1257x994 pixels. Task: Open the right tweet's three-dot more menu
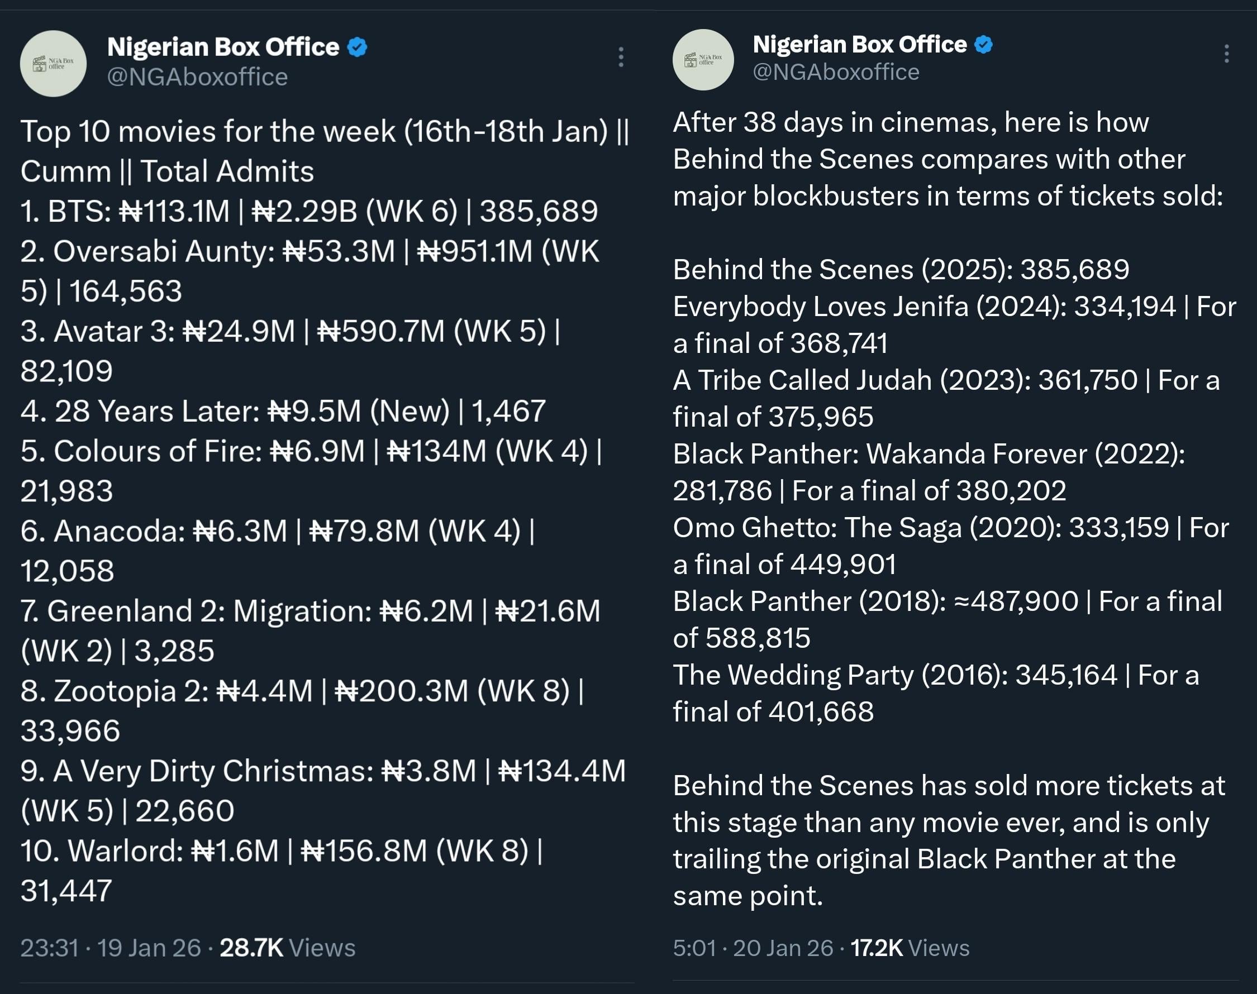tap(1226, 54)
